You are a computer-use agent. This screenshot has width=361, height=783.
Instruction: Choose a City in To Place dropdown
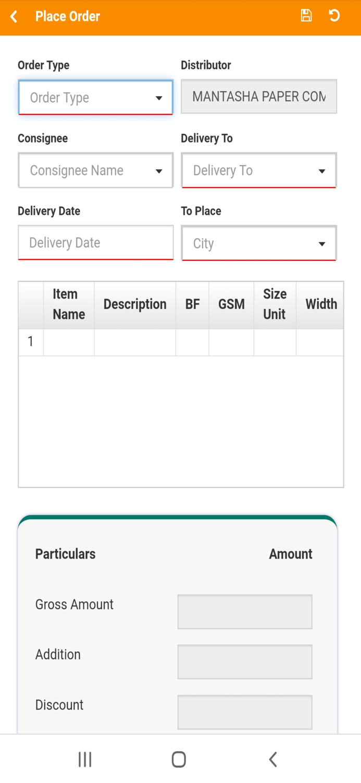[258, 243]
